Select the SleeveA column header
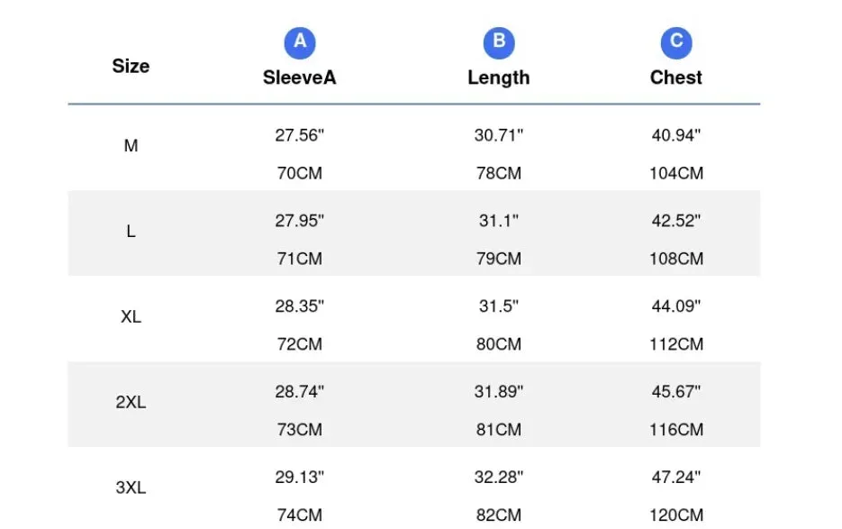 click(x=300, y=78)
